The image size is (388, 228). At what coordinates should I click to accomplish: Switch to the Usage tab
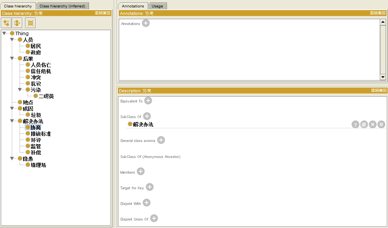(x=158, y=6)
